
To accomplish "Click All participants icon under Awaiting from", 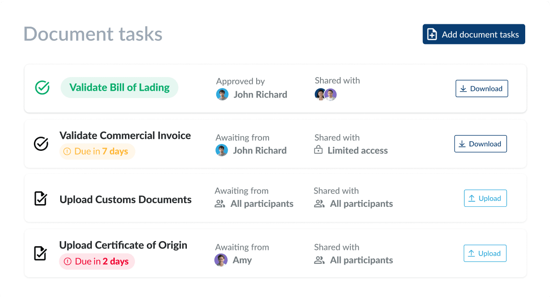I will (x=220, y=204).
